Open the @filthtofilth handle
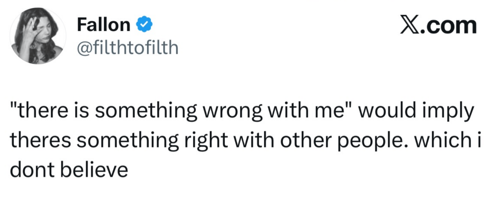 click(x=128, y=48)
